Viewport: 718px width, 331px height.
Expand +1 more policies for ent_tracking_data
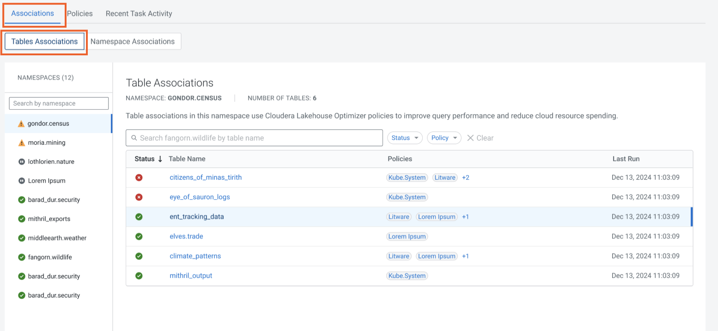point(465,217)
